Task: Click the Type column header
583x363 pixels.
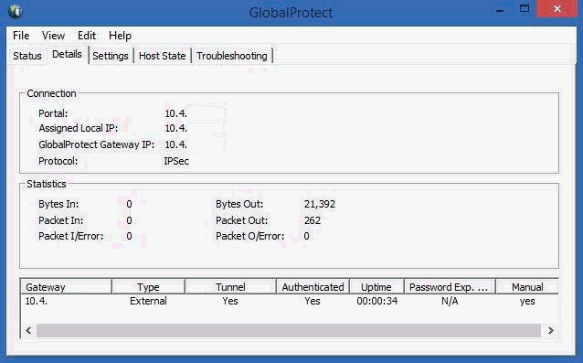Action: point(148,287)
